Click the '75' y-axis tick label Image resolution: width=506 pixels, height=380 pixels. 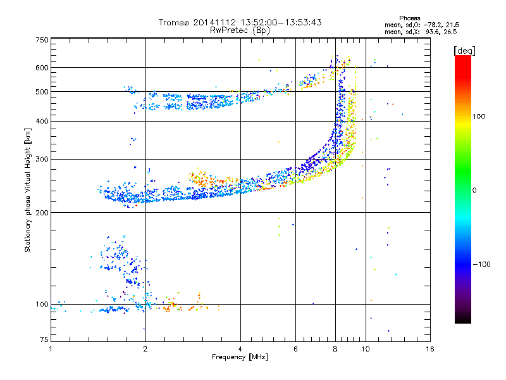[44, 339]
